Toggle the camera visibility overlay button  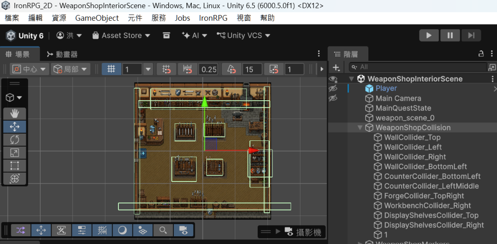click(183, 230)
